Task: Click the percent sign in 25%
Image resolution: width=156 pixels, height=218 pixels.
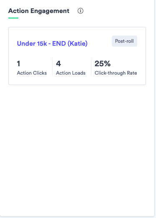Action: 107,64
